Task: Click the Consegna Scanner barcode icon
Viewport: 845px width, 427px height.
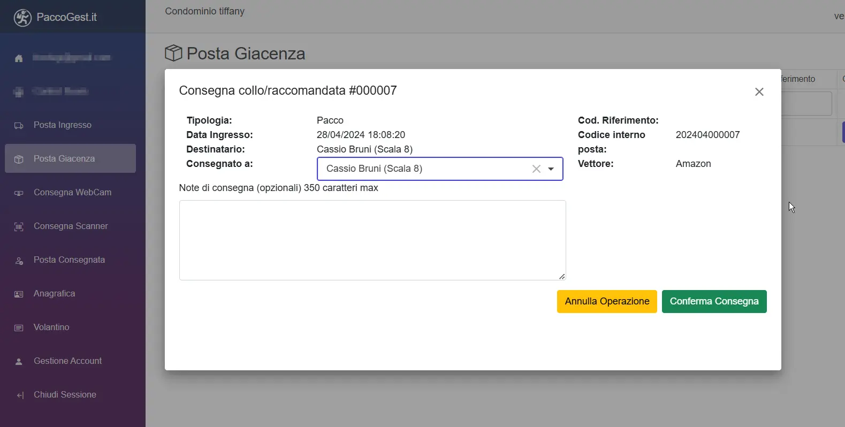Action: tap(19, 227)
